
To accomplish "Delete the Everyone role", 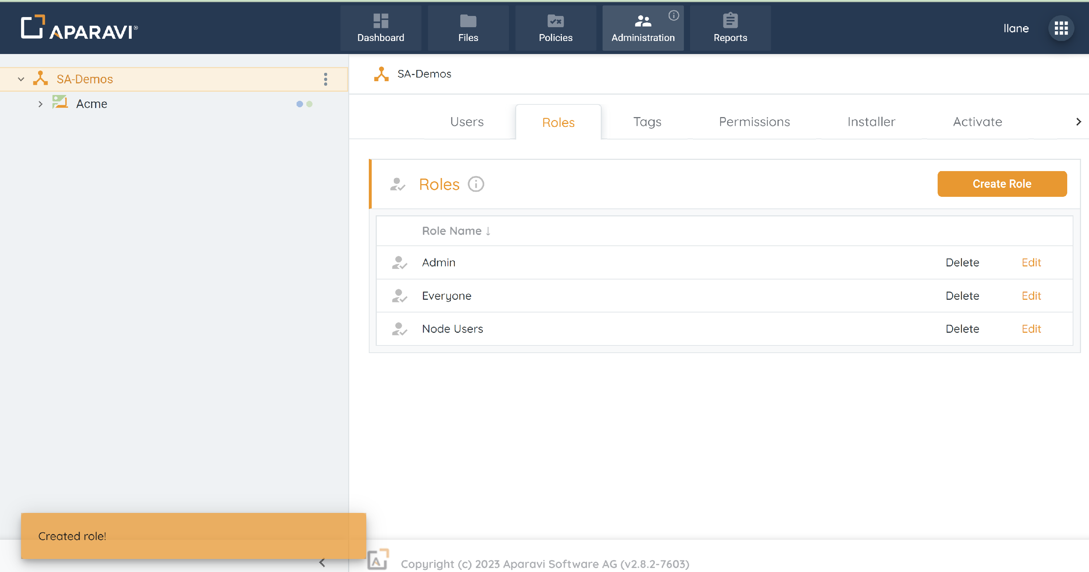I will tap(962, 295).
